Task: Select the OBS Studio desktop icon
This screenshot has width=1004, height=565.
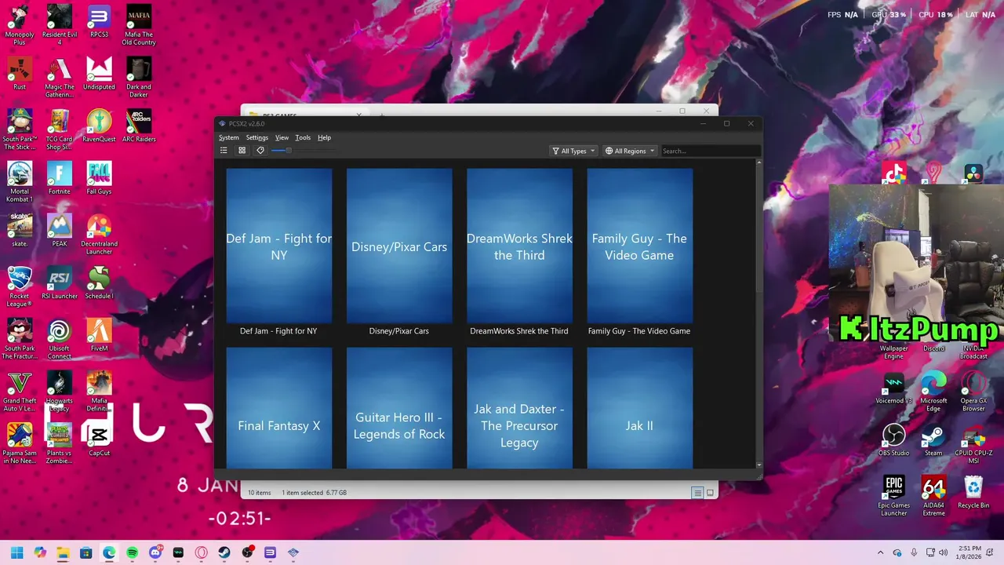Action: [894, 440]
